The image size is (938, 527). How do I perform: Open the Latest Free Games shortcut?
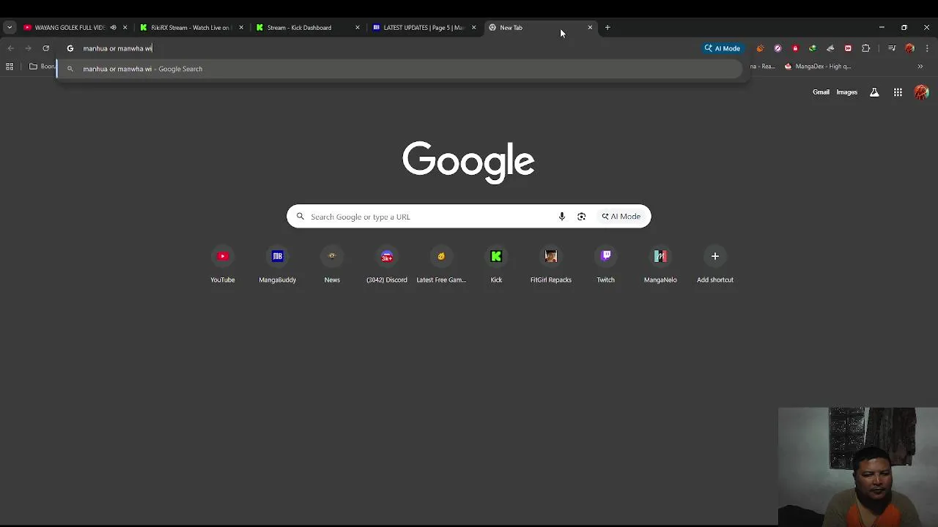tap(441, 266)
